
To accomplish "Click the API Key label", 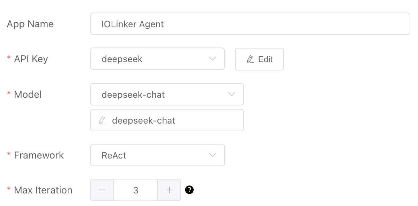I will point(31,59).
